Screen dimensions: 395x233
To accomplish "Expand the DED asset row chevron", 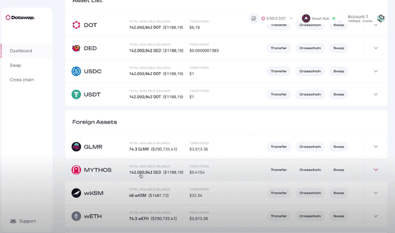I will [376, 48].
